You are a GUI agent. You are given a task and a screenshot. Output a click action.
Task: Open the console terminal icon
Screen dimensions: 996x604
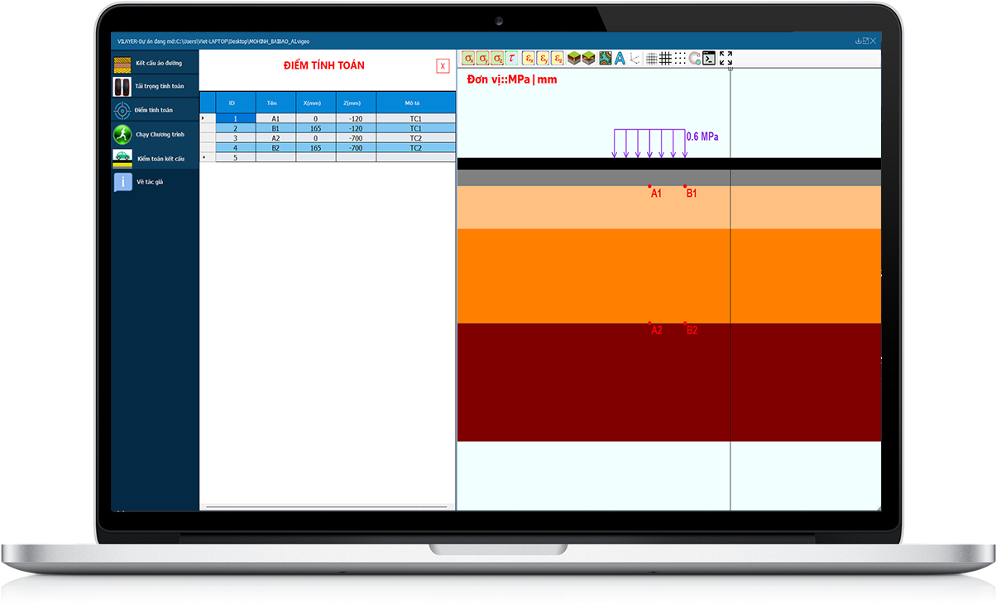pos(709,58)
